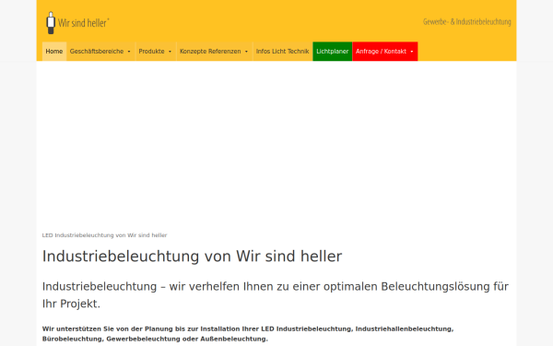
Task: Open the Konzepte Referenzen menu
Action: pos(214,52)
